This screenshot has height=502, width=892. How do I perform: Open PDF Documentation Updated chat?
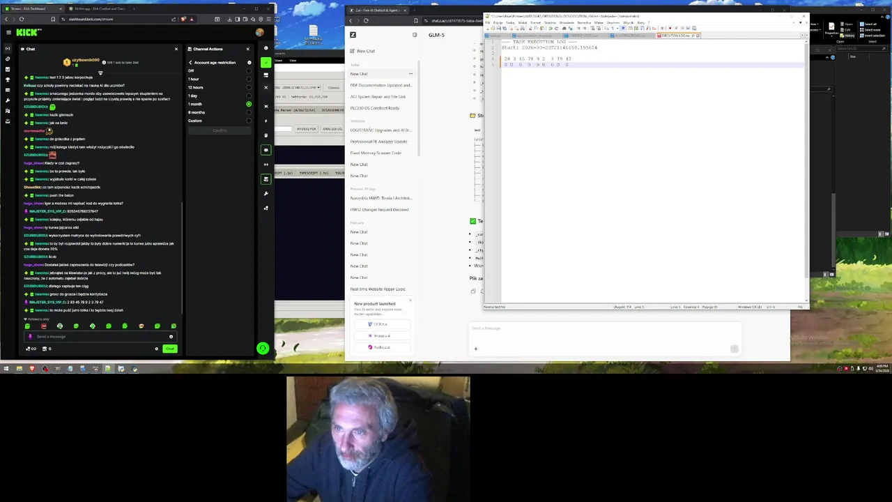click(x=380, y=85)
